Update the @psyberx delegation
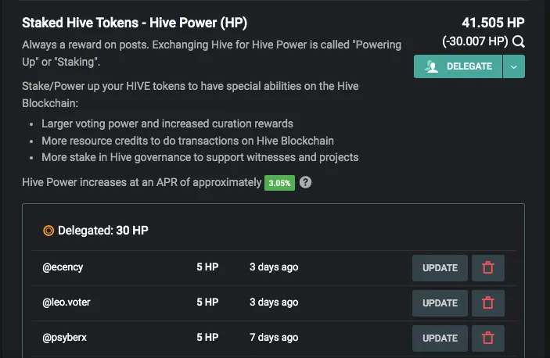Viewport: 550px width, 358px height. coord(440,338)
